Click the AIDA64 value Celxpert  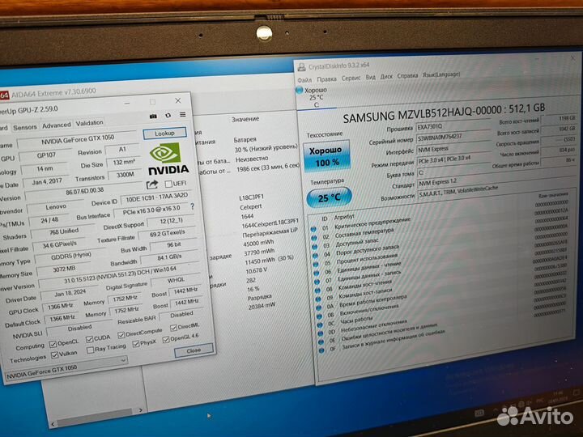[x=250, y=206]
